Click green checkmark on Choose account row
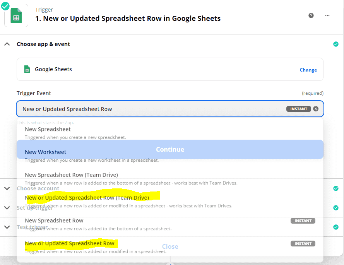344x265 pixels. [336, 188]
